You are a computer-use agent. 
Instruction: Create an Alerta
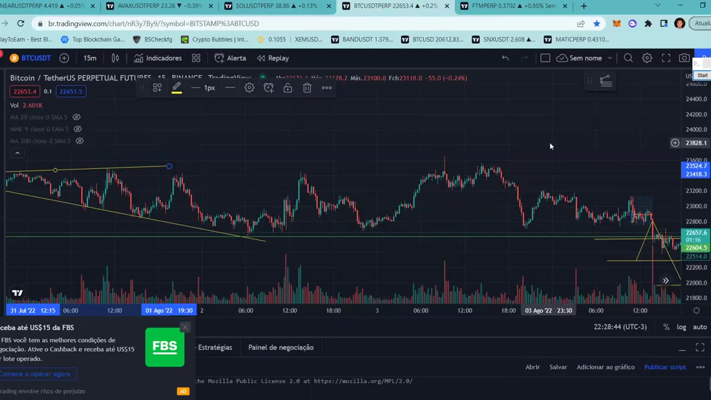pos(231,58)
